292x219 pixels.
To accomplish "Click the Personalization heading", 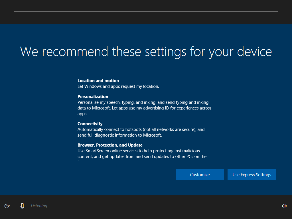I will (93, 96).
